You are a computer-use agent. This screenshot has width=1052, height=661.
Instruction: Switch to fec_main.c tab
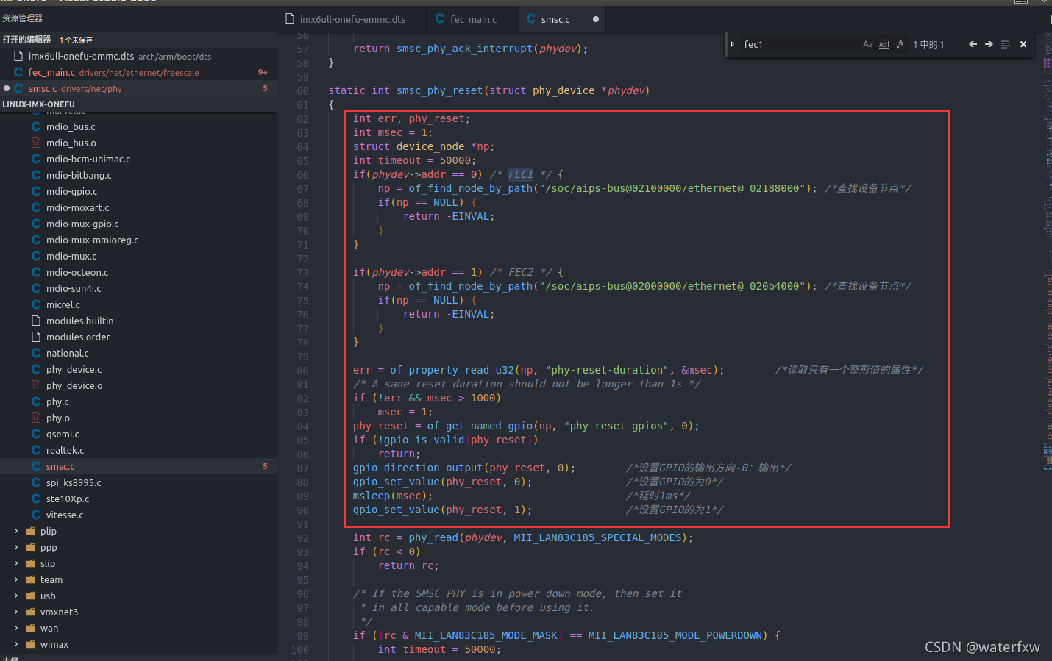point(472,19)
